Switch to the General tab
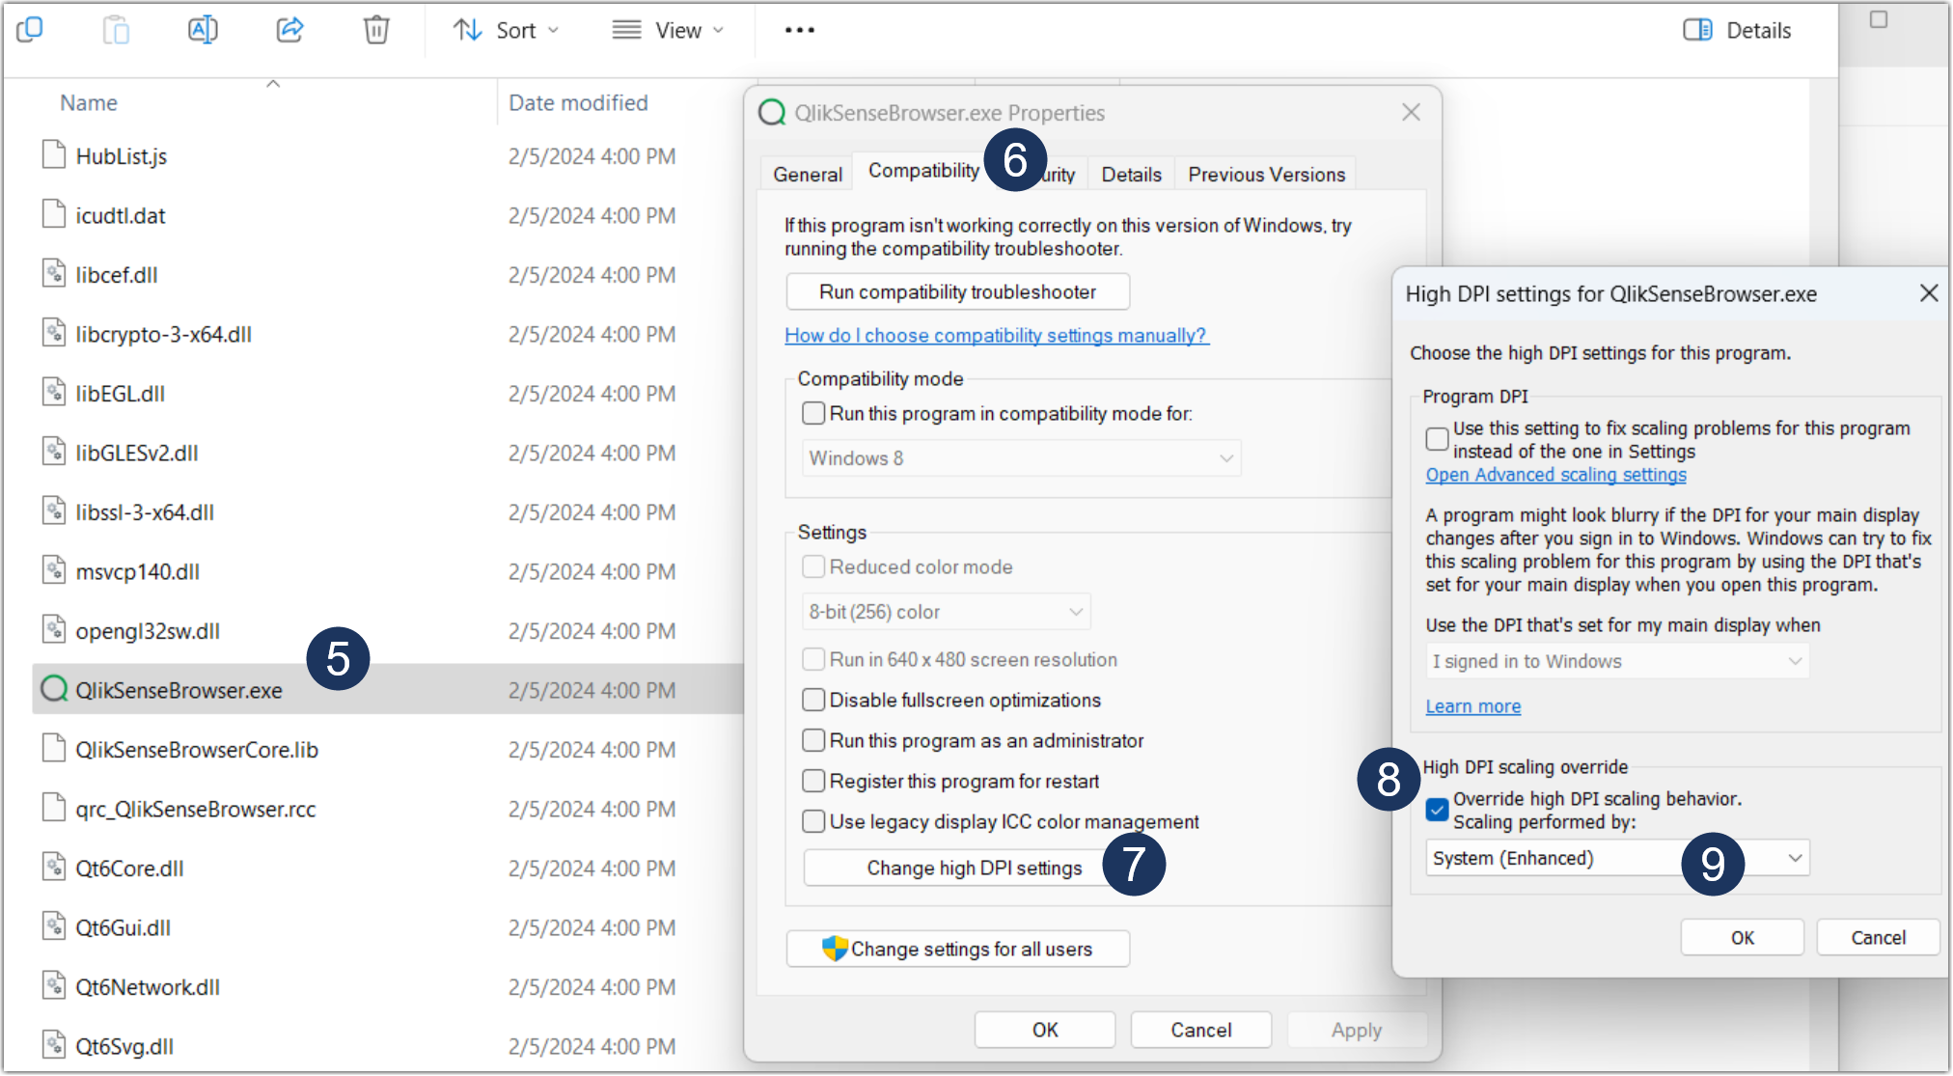1953x1076 pixels. click(x=808, y=174)
